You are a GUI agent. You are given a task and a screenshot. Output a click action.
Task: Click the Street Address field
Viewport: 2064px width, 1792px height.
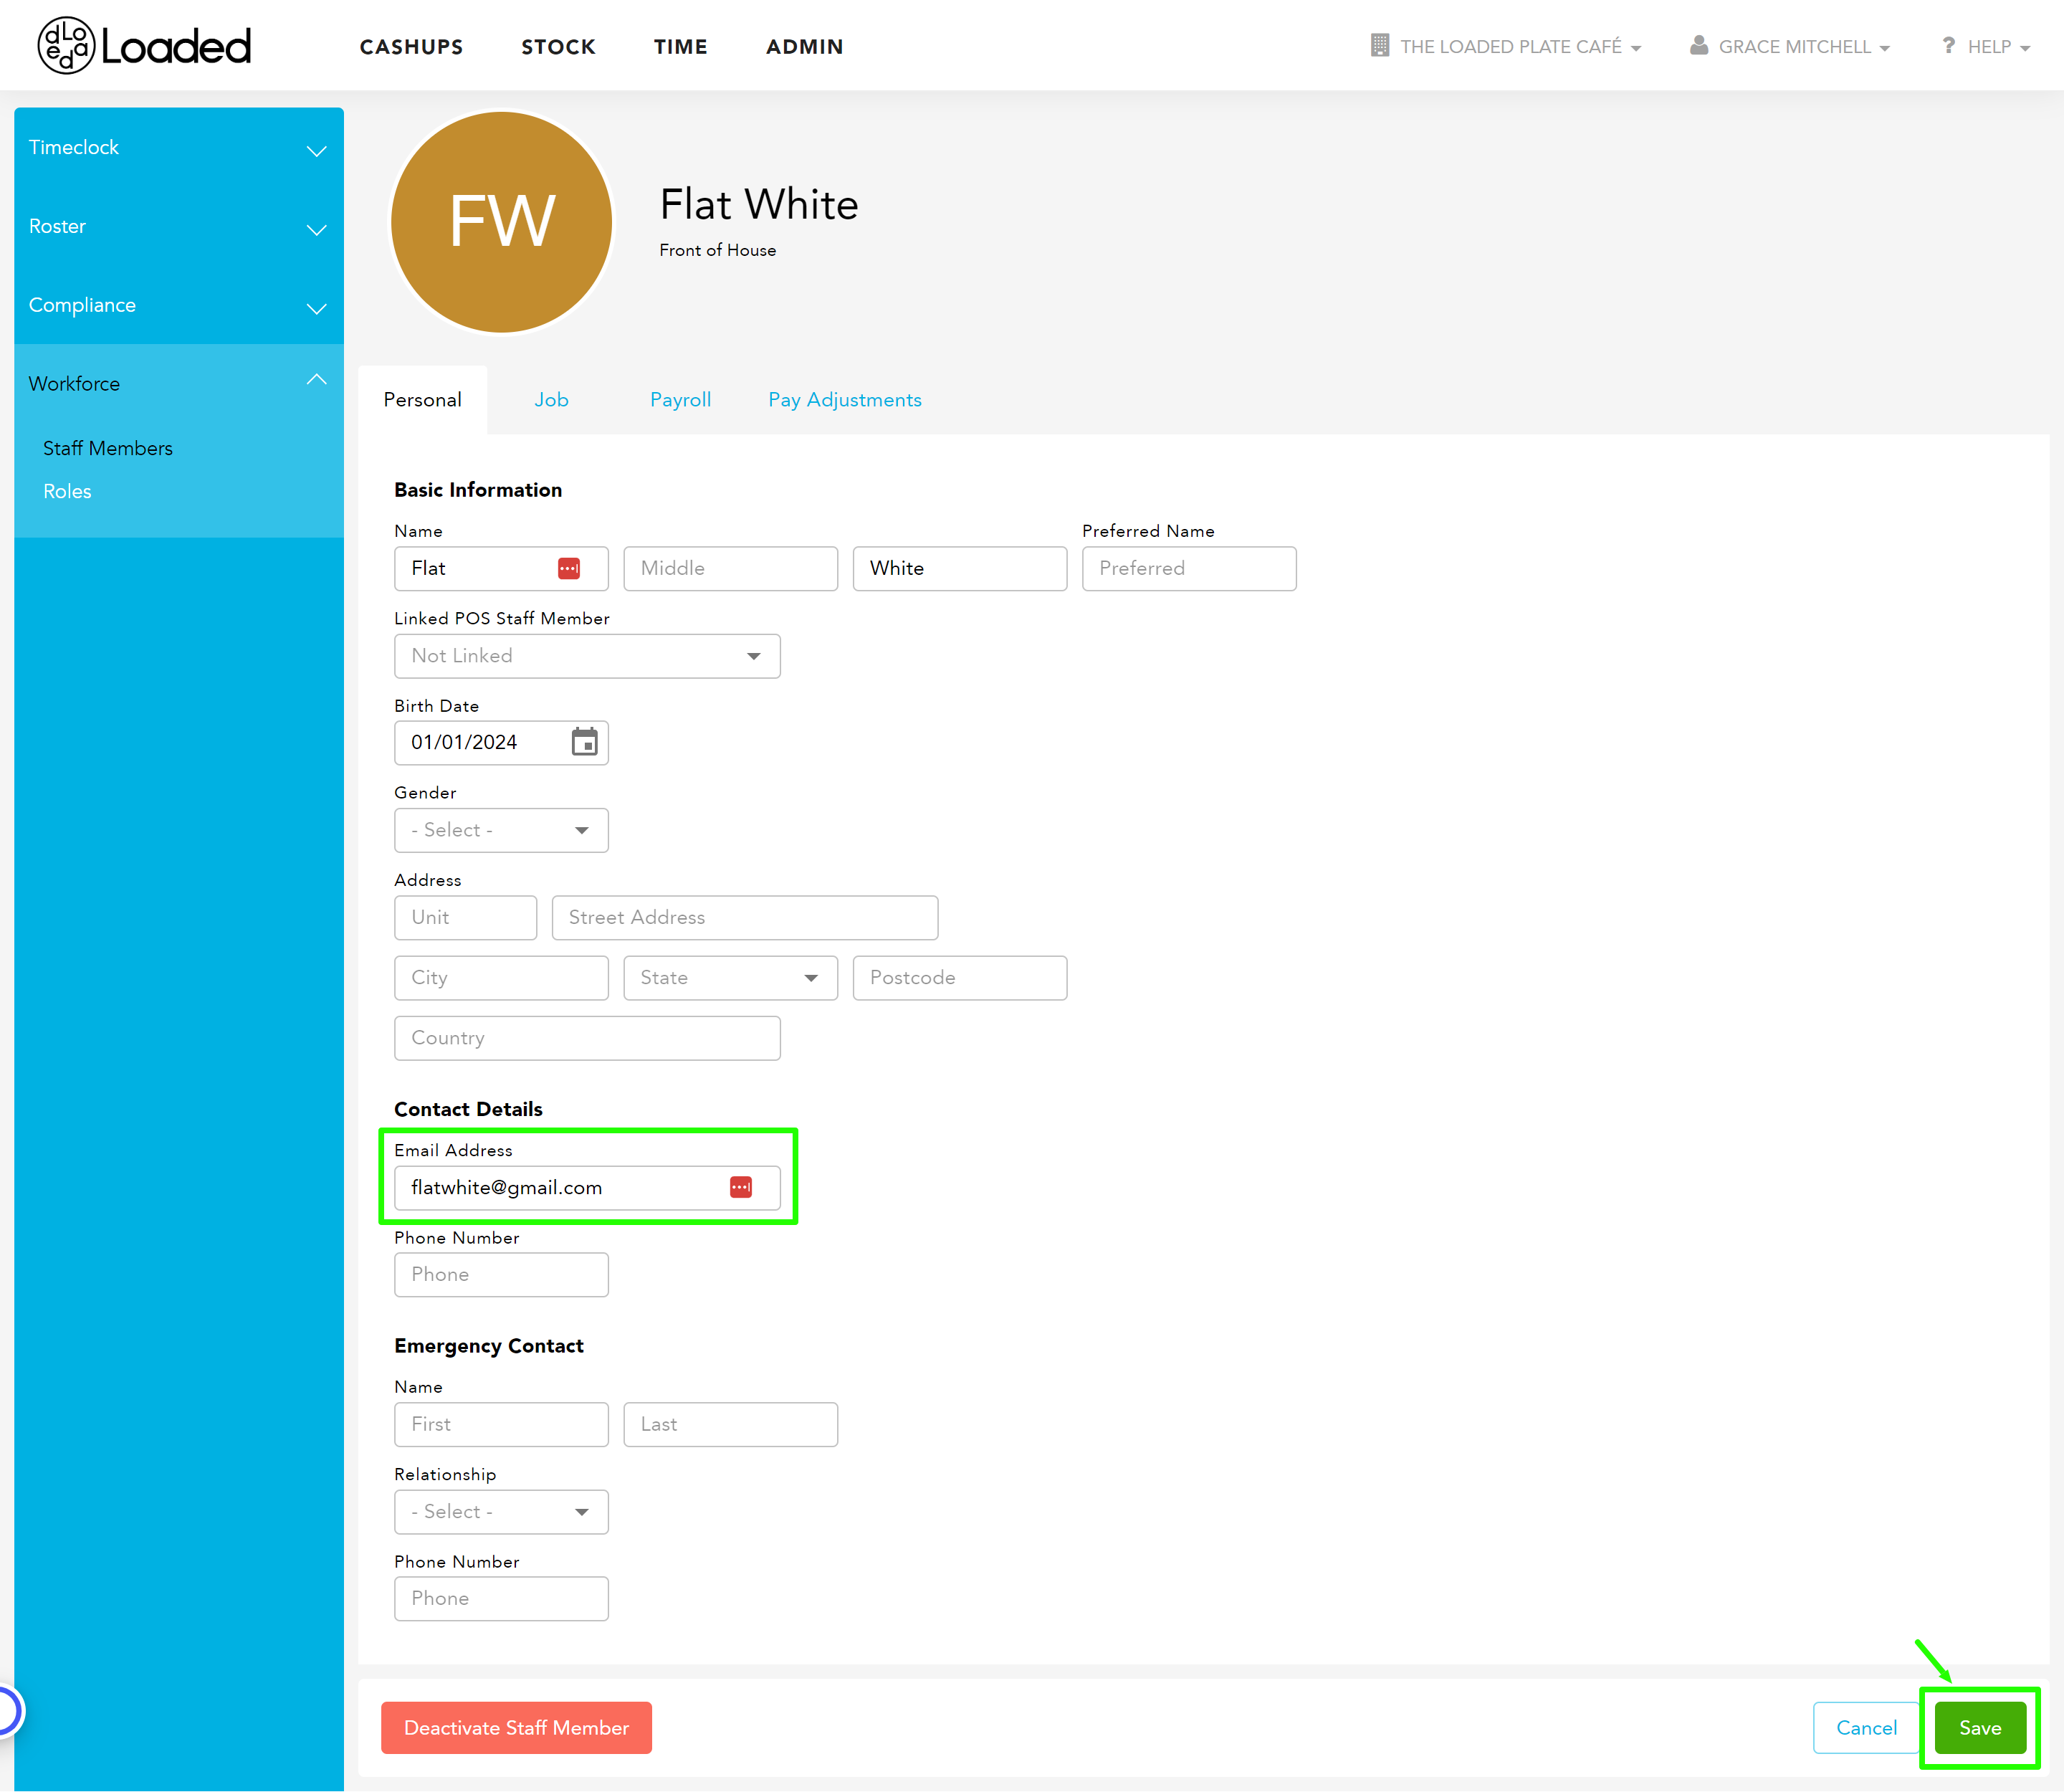745,918
